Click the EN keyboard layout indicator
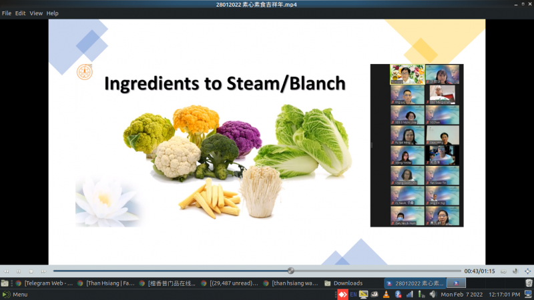This screenshot has height=300, width=534. (x=353, y=294)
